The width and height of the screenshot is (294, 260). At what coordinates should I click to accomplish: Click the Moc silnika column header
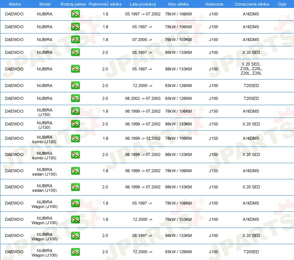tap(178, 4)
